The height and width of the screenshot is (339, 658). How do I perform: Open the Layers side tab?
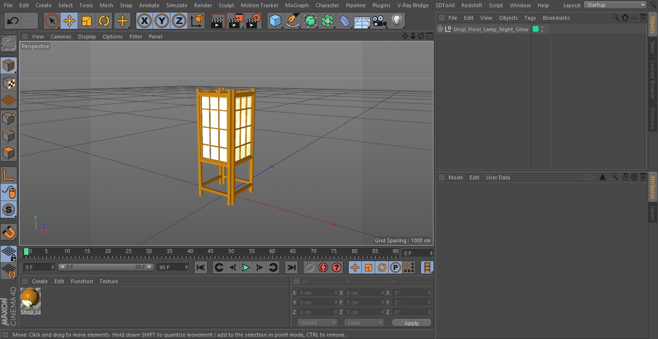[653, 213]
